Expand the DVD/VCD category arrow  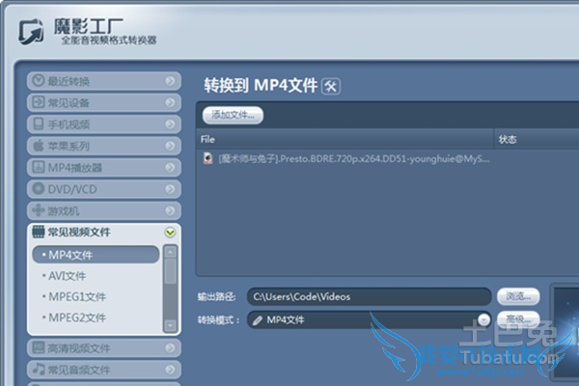pos(170,189)
